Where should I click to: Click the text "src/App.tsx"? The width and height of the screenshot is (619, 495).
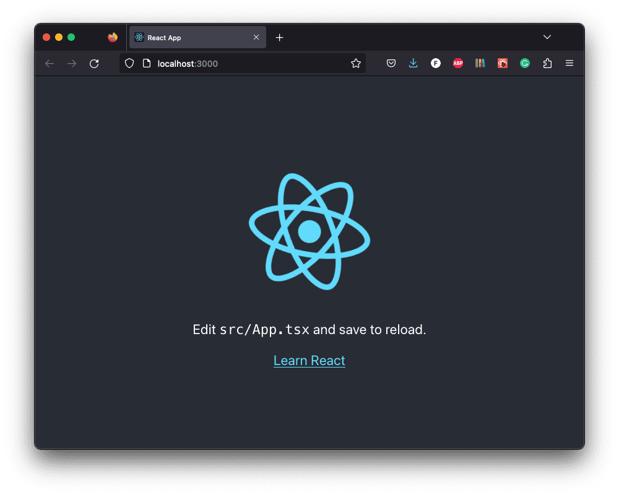pos(264,330)
